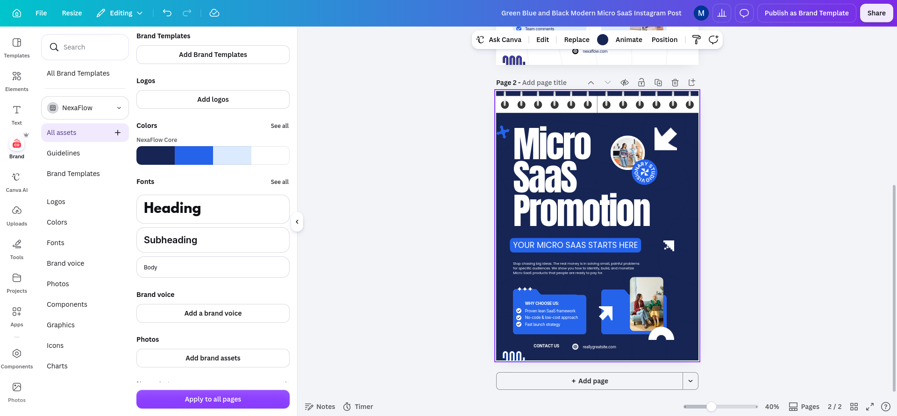Lock page 2
The image size is (897, 416).
tap(641, 83)
